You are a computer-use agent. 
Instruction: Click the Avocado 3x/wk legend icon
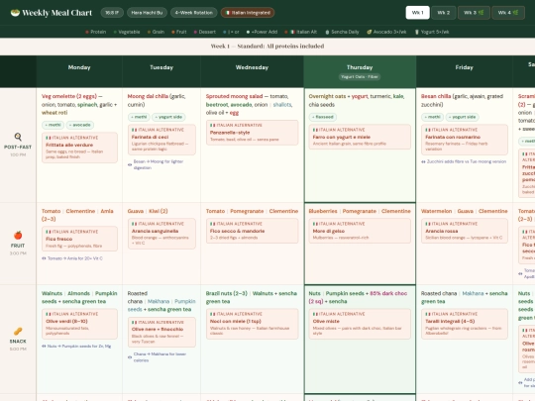click(x=369, y=32)
